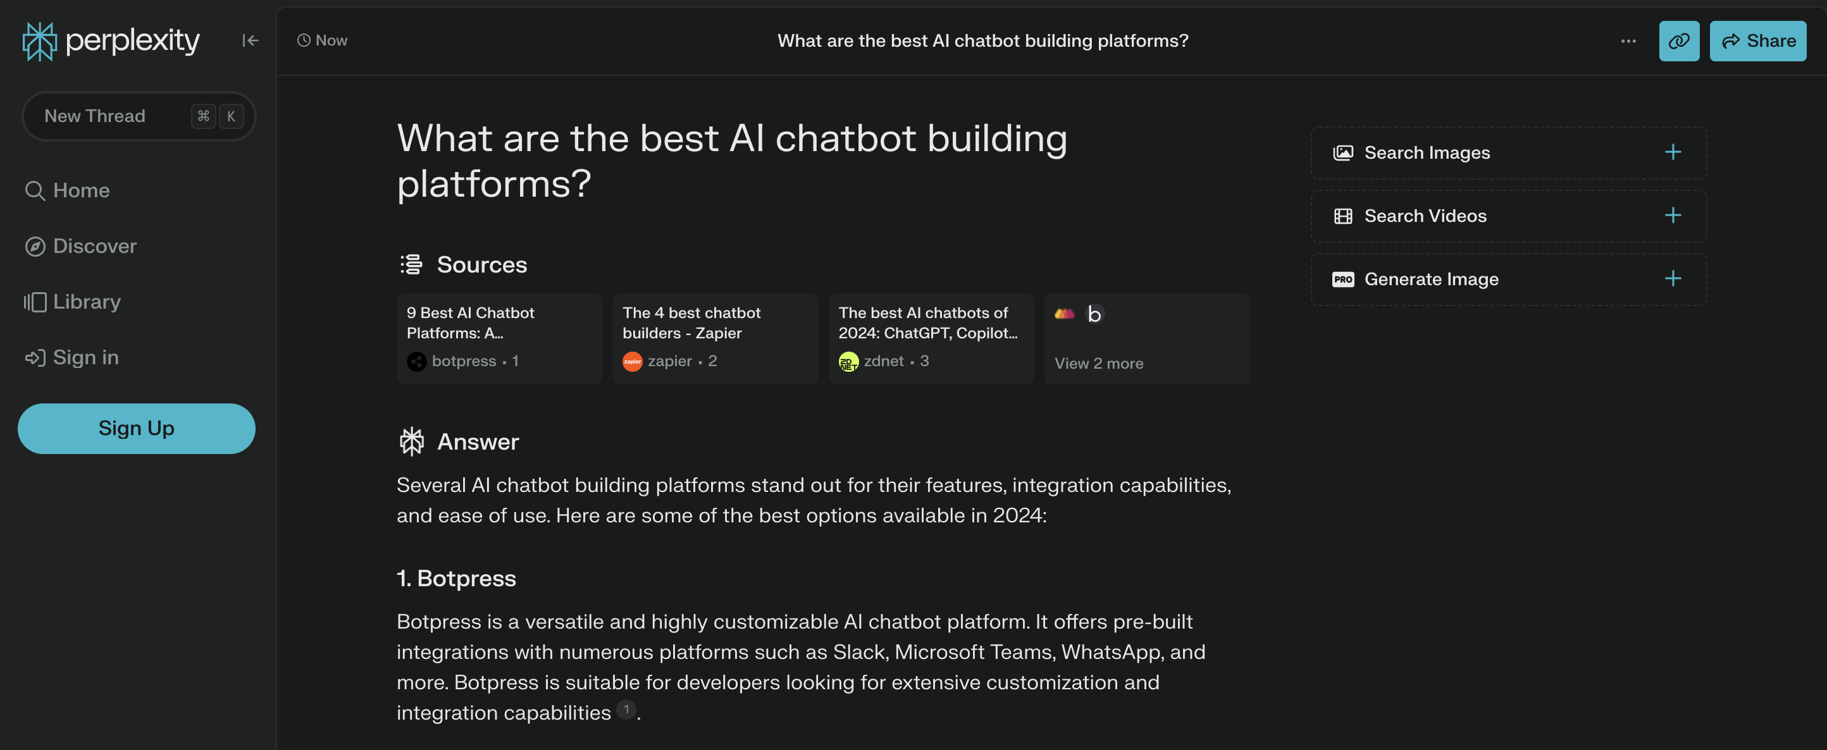Screen dimensions: 1827x750
Task: Open the zdnet source about 2024 chatbots
Action: (x=930, y=339)
